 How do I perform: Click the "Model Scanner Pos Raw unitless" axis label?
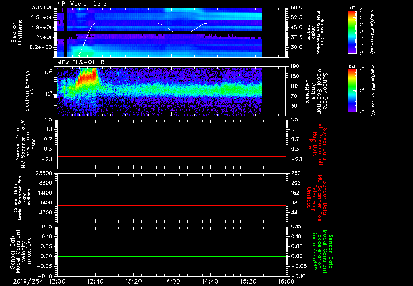tap(22, 198)
